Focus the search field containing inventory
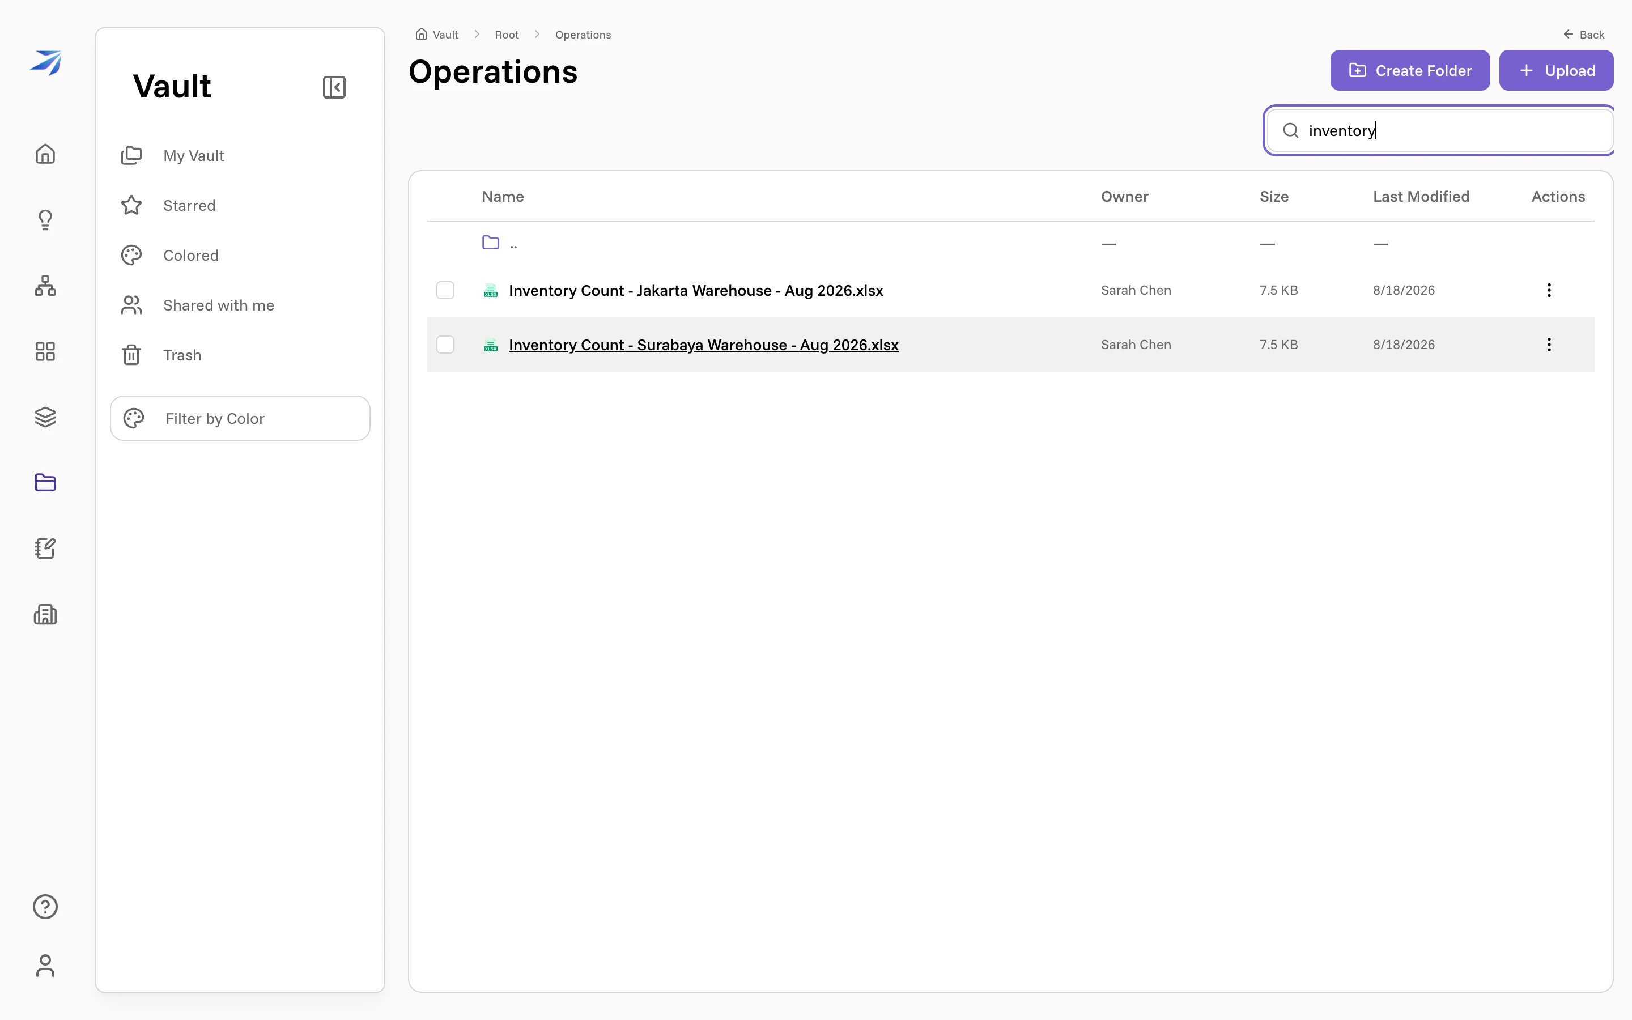The height and width of the screenshot is (1020, 1632). click(1440, 130)
